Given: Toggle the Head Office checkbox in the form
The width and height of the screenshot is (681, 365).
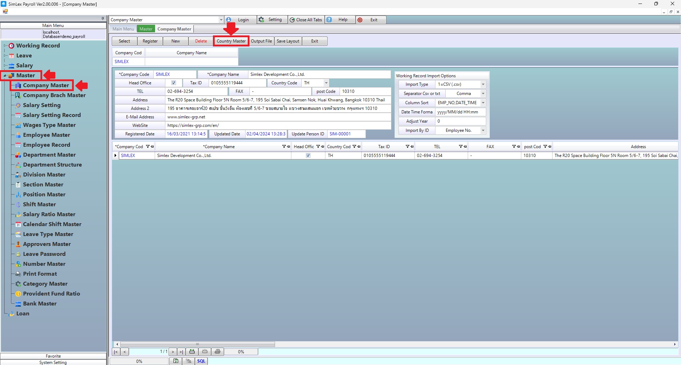Looking at the screenshot, I should (174, 83).
